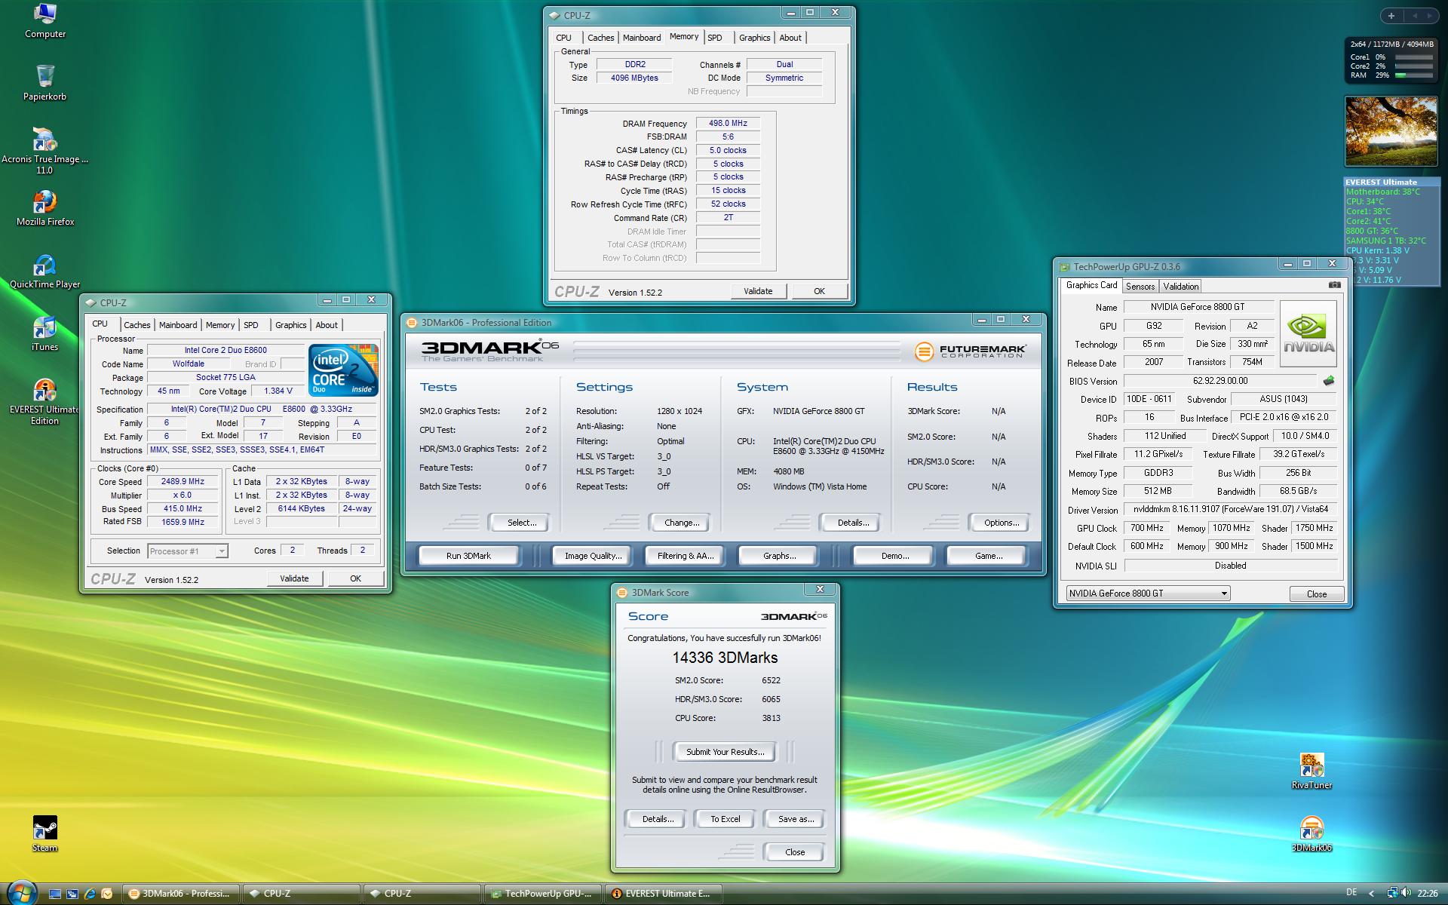Launch EVEREST Ultimate Edition desktop shortcut
This screenshot has width=1448, height=905.
coord(44,402)
